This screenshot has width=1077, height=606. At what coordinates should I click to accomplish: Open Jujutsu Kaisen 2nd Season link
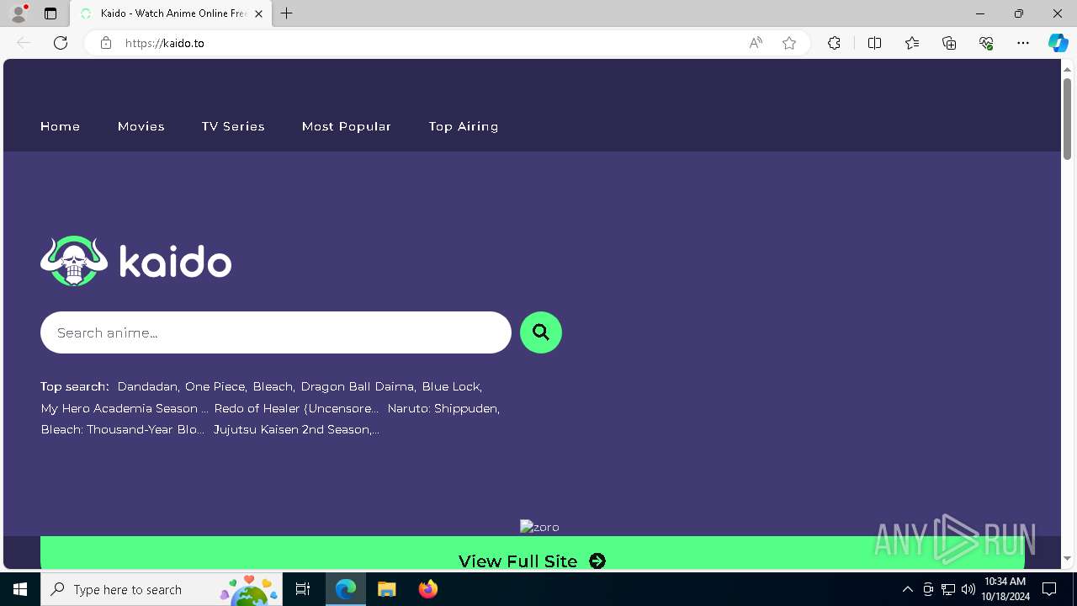(296, 429)
